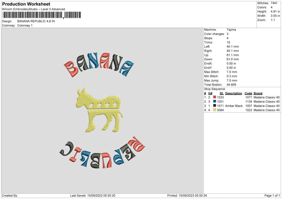Click the Height value 4.81 in

point(275,11)
